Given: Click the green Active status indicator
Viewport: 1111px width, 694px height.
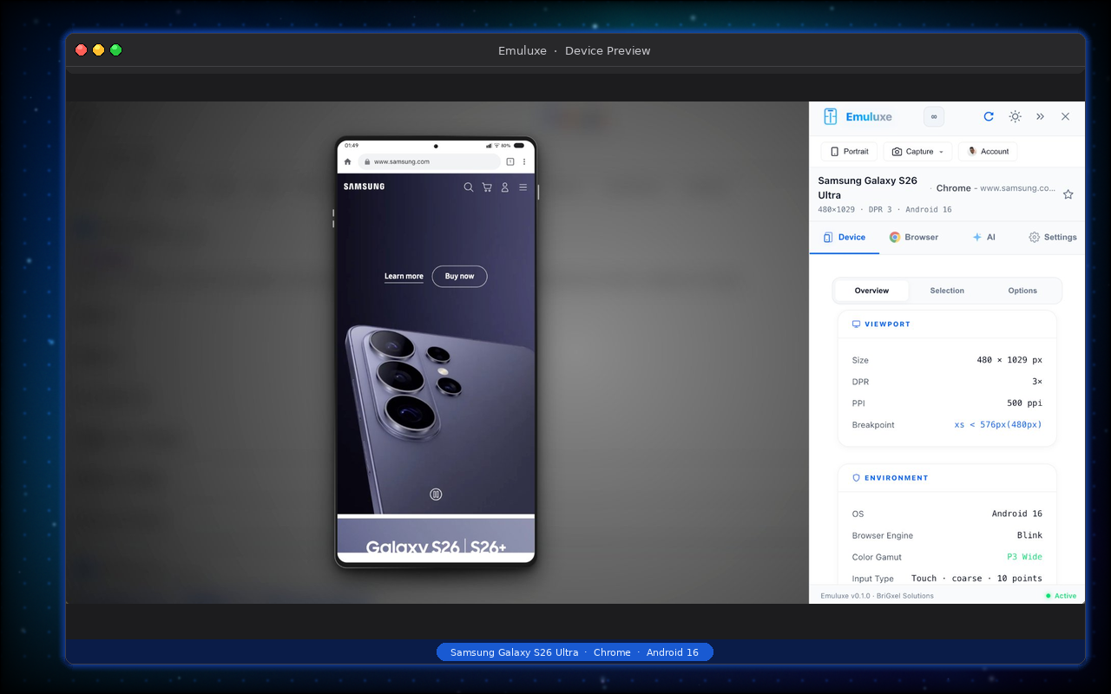Looking at the screenshot, I should [x=1061, y=596].
